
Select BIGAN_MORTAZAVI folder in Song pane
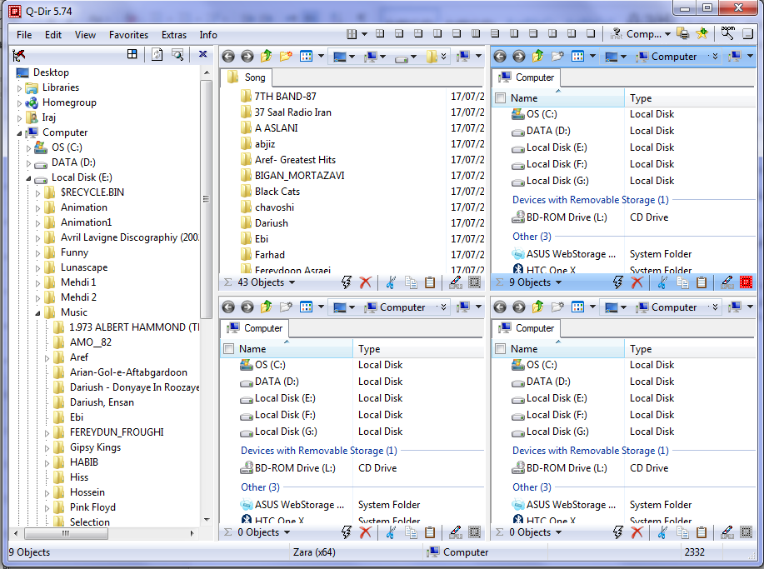coord(299,176)
